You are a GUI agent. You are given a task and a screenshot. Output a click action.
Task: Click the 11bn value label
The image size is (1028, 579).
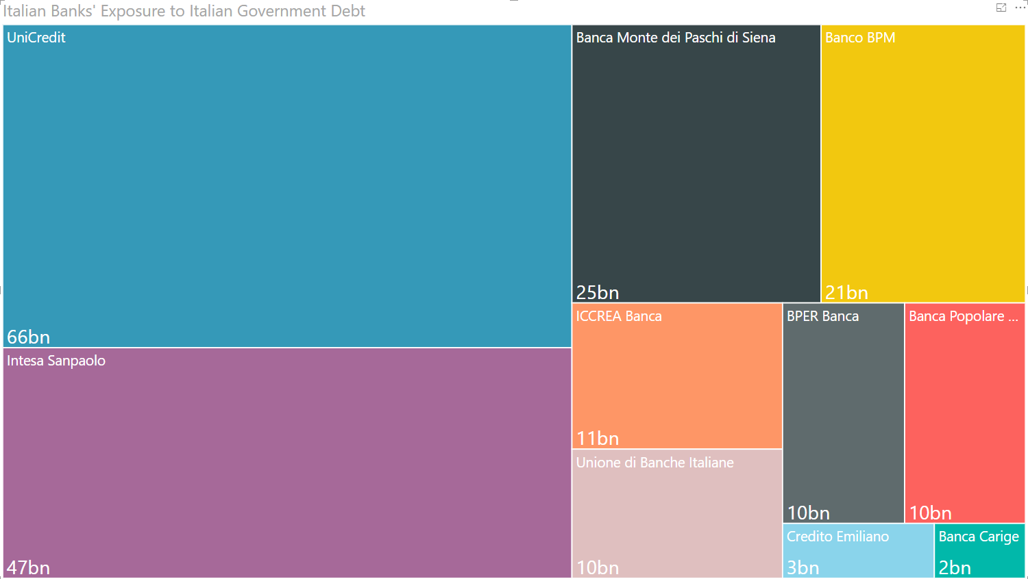598,438
